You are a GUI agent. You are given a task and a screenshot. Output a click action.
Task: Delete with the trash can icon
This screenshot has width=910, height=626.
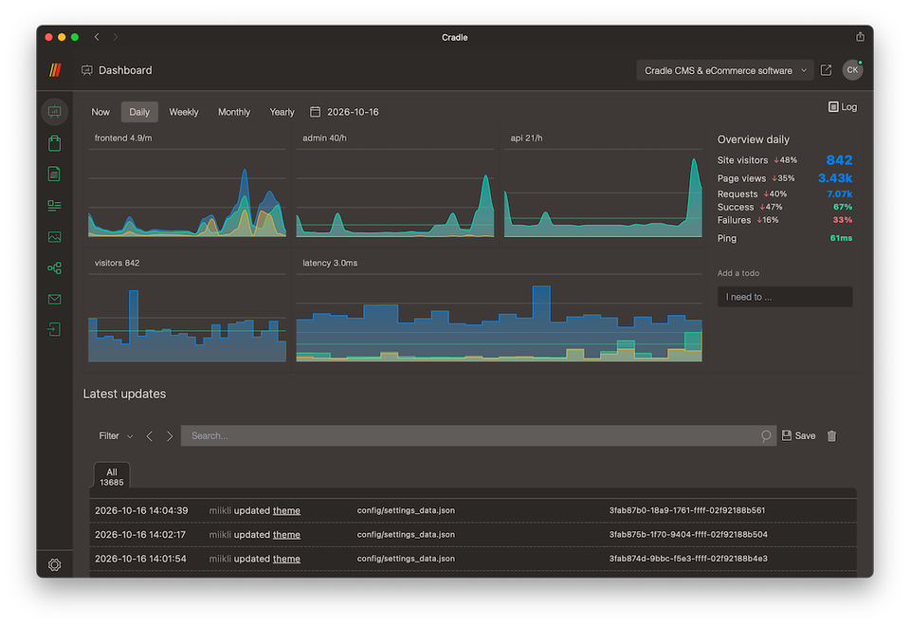(831, 436)
